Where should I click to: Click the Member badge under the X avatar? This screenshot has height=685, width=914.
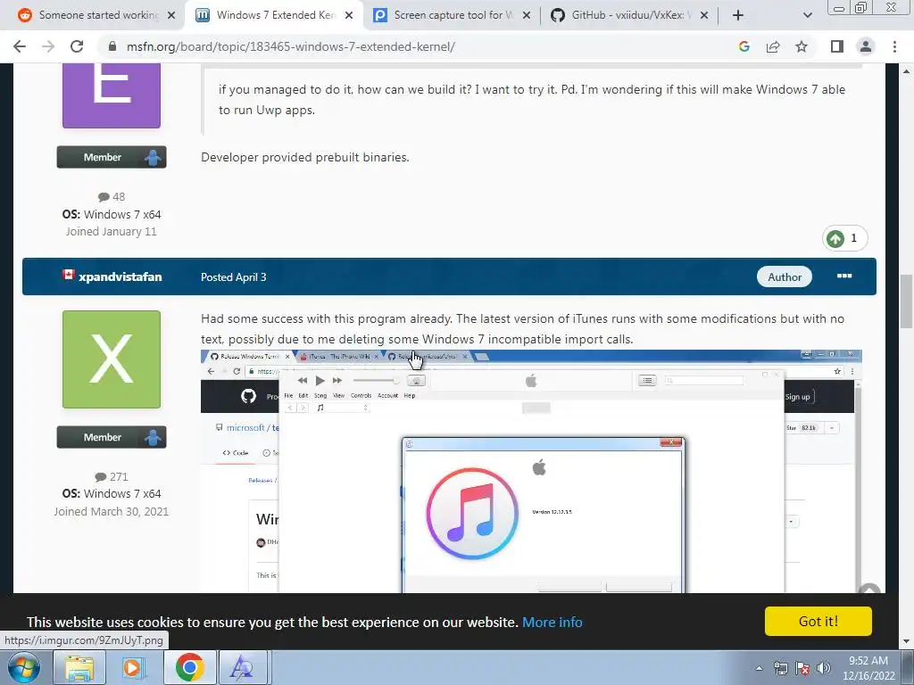tap(112, 437)
